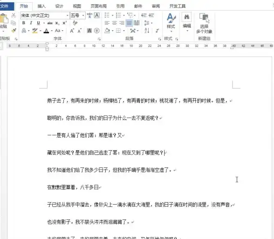Apply Text Effects outlined A

[24, 31]
